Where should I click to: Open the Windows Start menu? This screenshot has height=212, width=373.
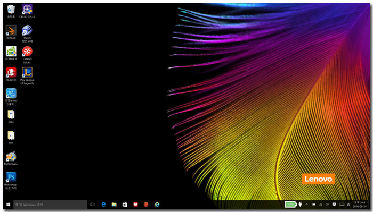[8, 205]
